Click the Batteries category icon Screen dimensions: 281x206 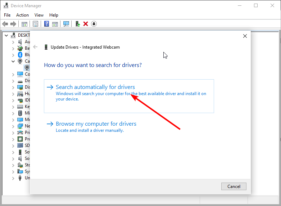click(20, 48)
